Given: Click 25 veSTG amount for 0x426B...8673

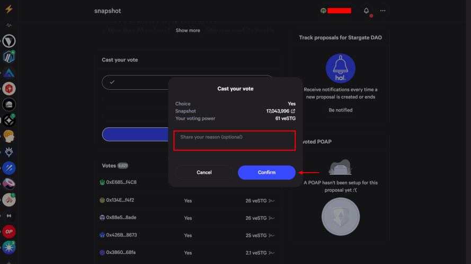Looking at the screenshot, I should [256, 235].
